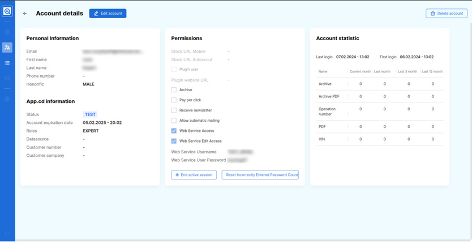Screen dimensions: 472x244
Task: Select the users icon in the sidebar
Action: click(x=7, y=48)
